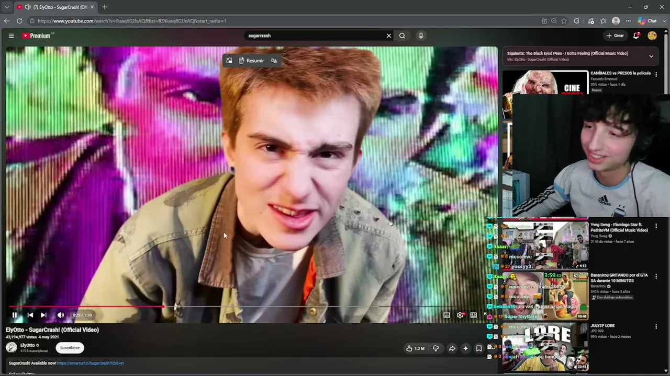The width and height of the screenshot is (670, 376).
Task: Subscribe to ElyOtto with Suscribirse
Action: click(70, 348)
